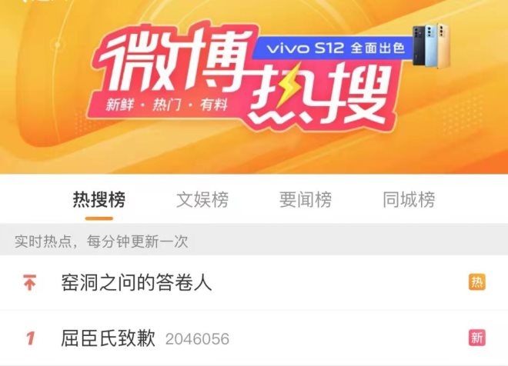This screenshot has width=508, height=366.
Task: Switch to the 文娱榜 tab
Action: pos(202,199)
